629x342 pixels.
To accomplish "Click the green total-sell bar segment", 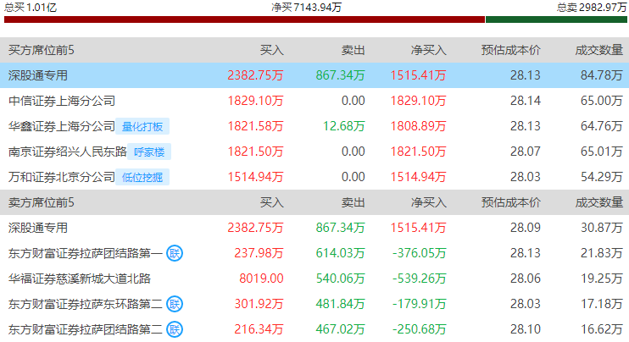I will (x=557, y=19).
